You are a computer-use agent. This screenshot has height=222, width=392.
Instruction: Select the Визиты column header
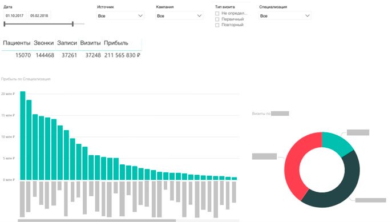point(90,43)
